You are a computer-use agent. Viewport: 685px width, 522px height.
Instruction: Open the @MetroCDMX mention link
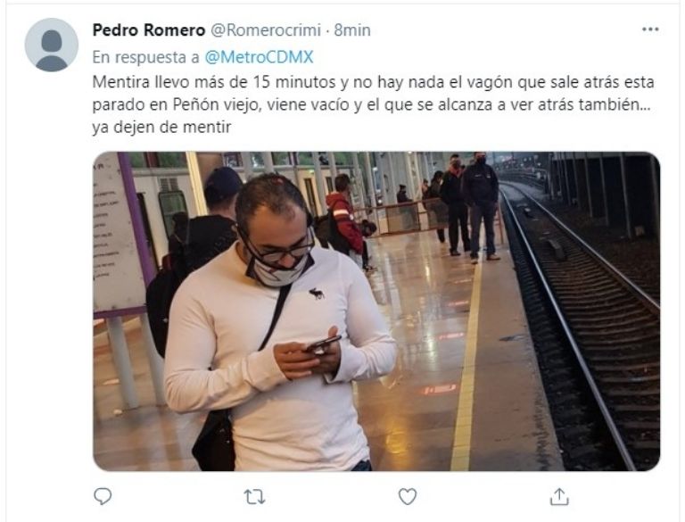click(259, 57)
